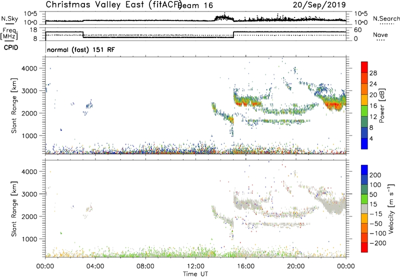The image size is (400, 277).
Task: Click the '4000' tick on the power panel
Action: point(29,68)
